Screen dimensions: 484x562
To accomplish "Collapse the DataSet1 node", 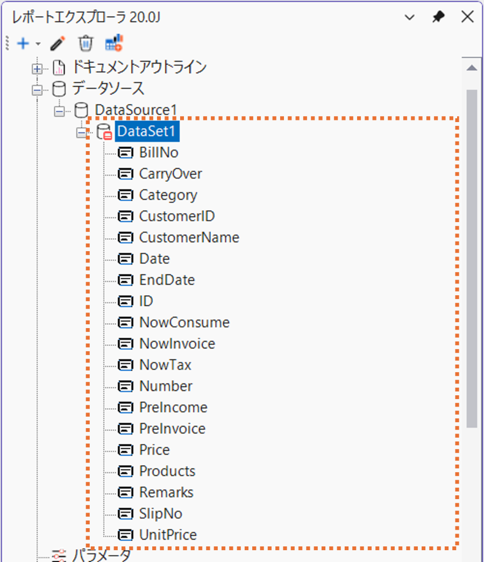I will point(81,132).
